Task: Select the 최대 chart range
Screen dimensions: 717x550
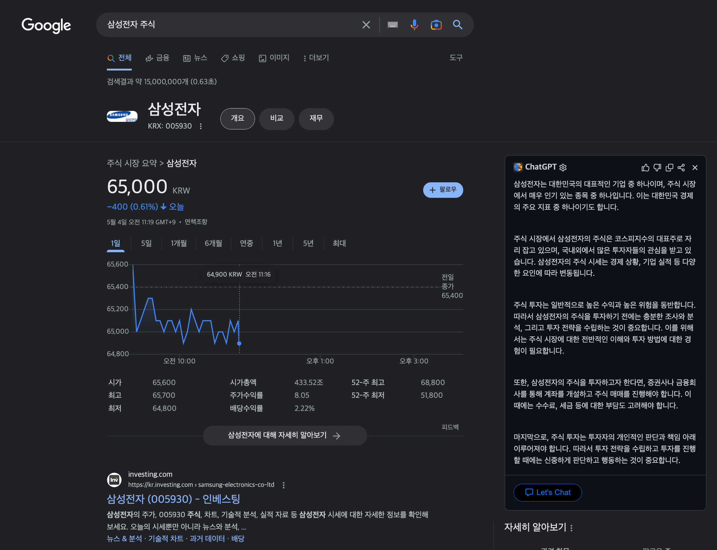Action: 339,243
